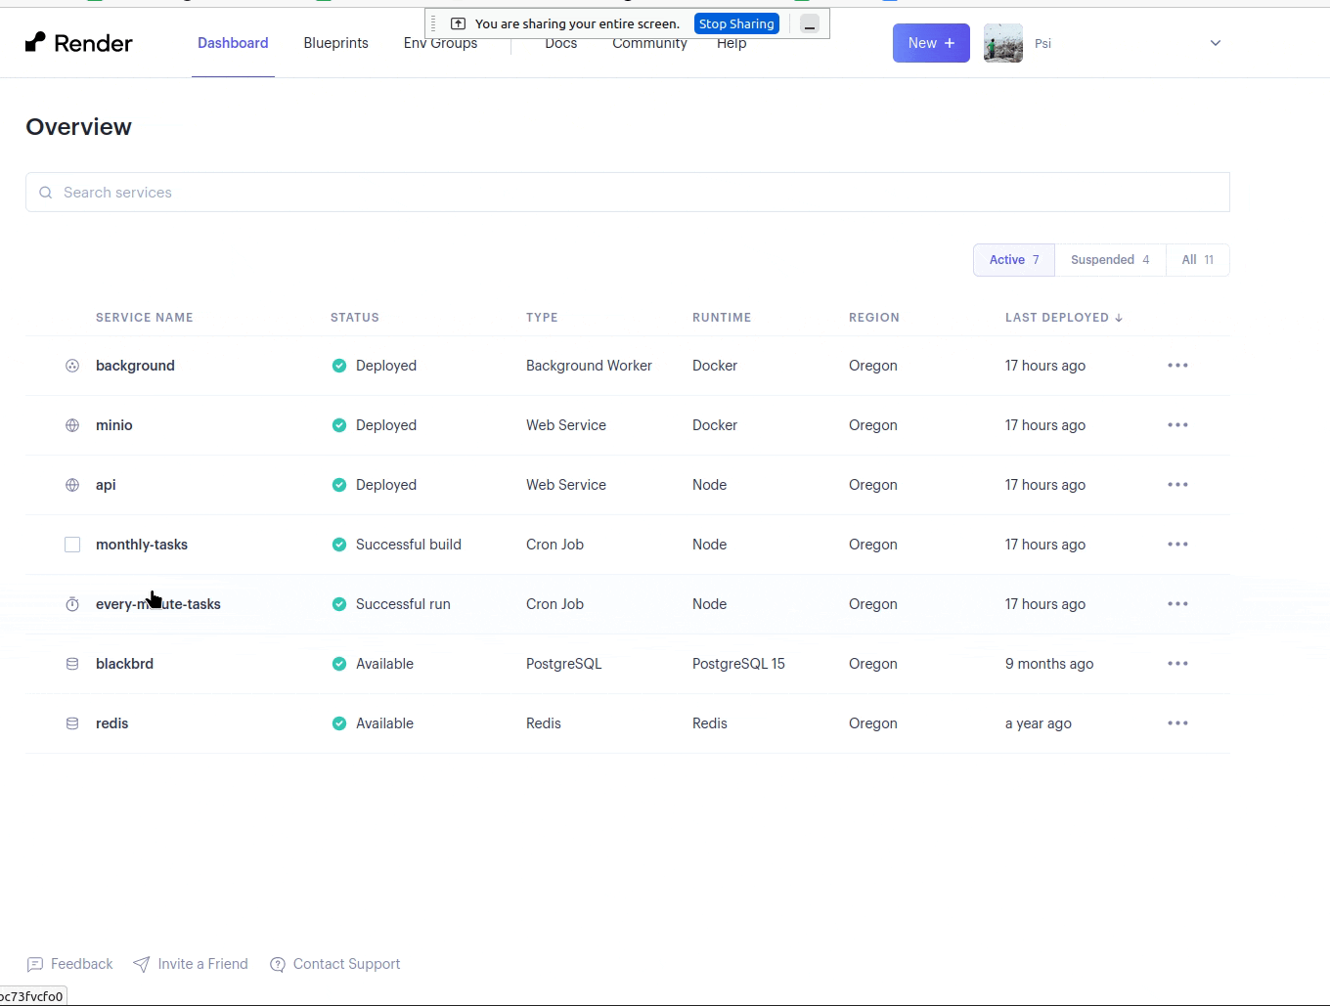
Task: Open the three-dot menu for api
Action: coord(1177,485)
